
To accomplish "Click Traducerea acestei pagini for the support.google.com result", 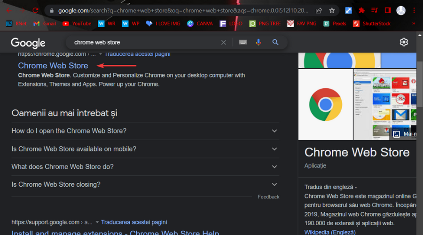I will (134, 222).
